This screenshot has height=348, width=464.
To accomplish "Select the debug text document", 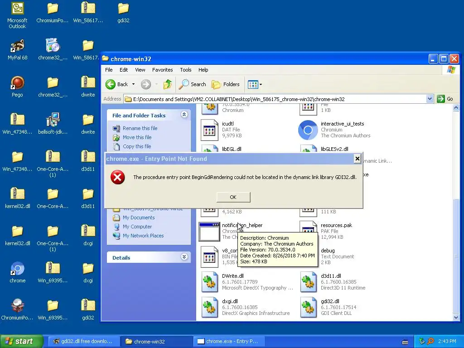I will pyautogui.click(x=328, y=251).
